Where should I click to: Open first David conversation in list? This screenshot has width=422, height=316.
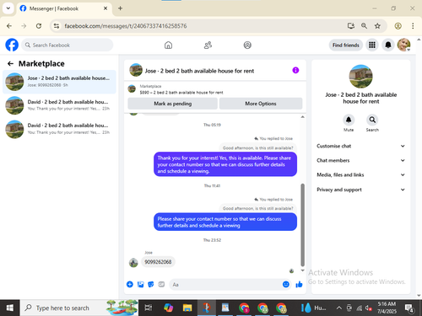pos(59,105)
